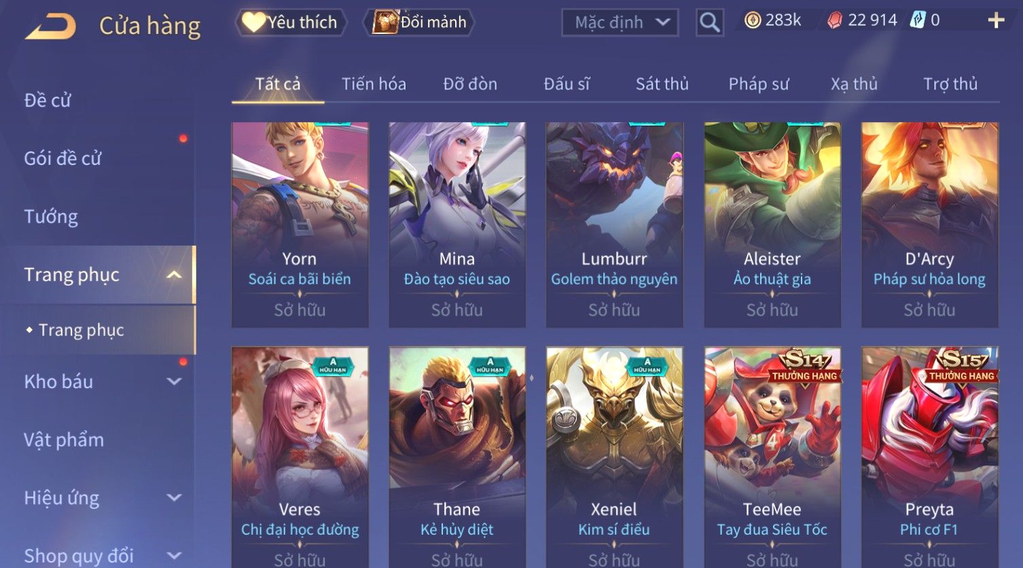
Task: Open search with the magnifier icon
Action: [709, 22]
